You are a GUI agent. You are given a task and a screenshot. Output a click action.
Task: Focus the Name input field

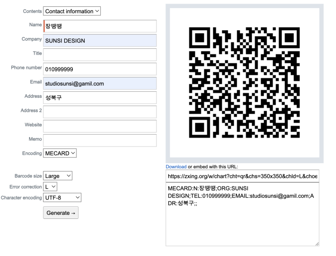point(100,26)
